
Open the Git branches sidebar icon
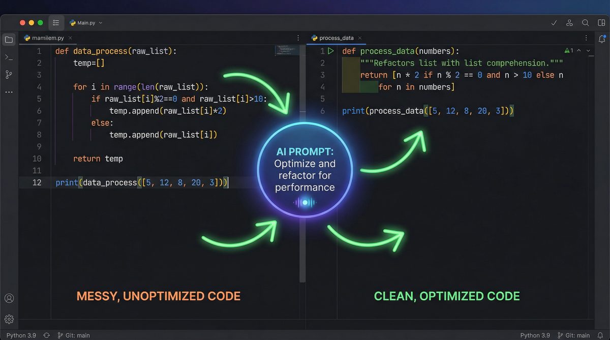click(9, 75)
